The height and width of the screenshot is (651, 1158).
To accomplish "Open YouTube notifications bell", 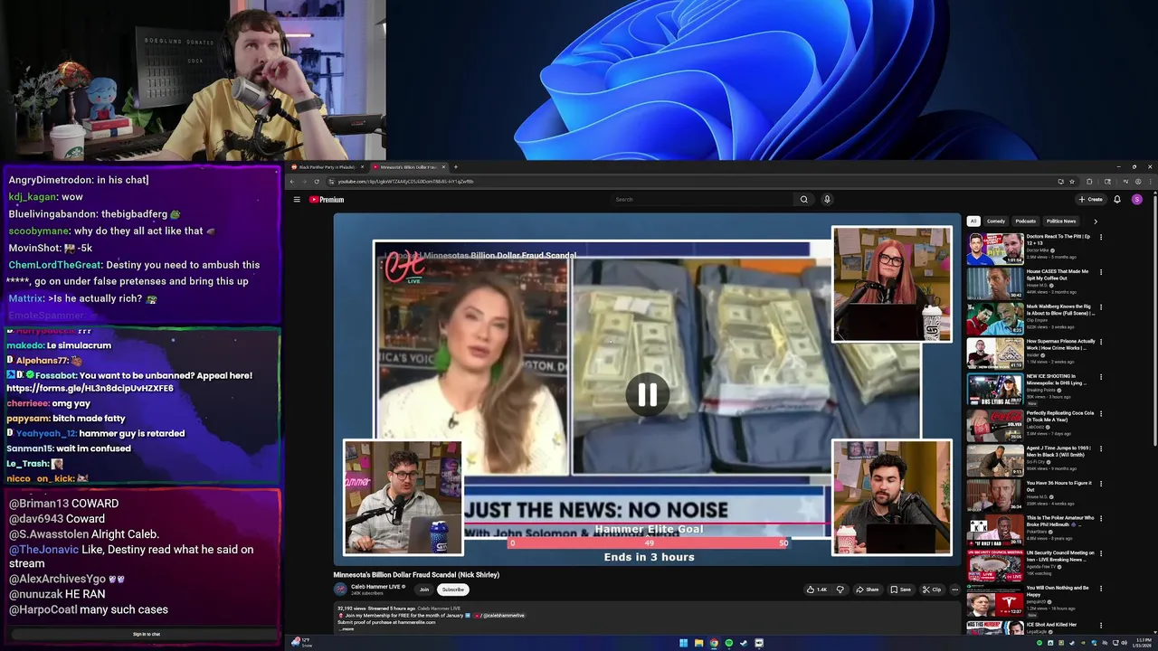I will point(1117,200).
